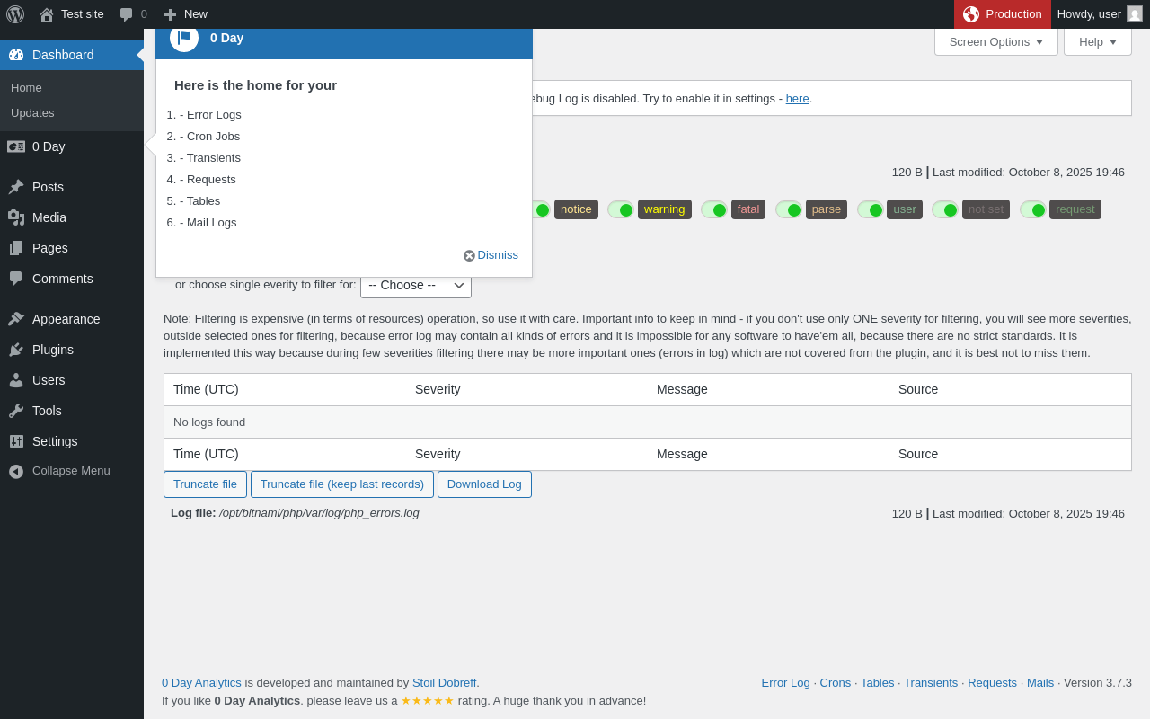Expand the Help dropdown tab
The width and height of the screenshot is (1150, 719).
1098,41
